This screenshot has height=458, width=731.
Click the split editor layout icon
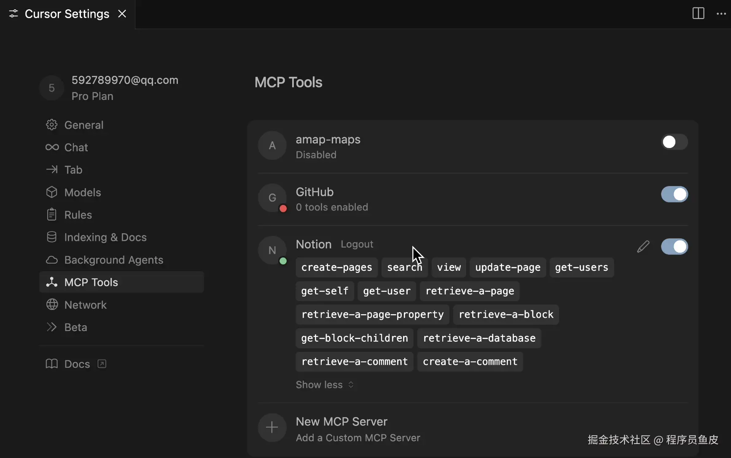point(698,13)
